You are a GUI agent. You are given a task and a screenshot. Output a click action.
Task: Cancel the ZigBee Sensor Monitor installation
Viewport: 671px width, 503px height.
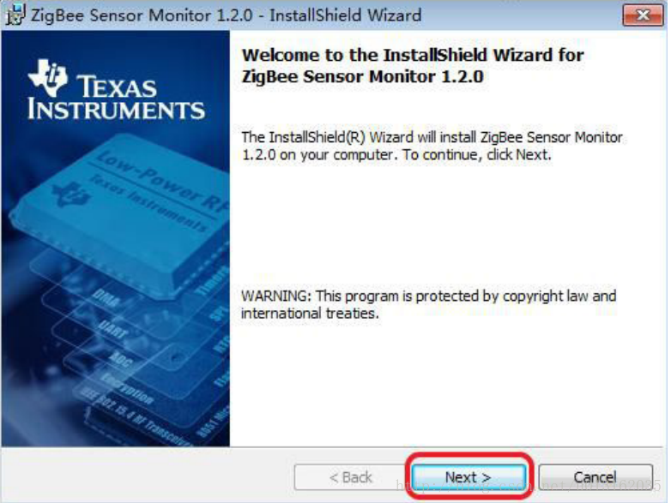(x=595, y=476)
